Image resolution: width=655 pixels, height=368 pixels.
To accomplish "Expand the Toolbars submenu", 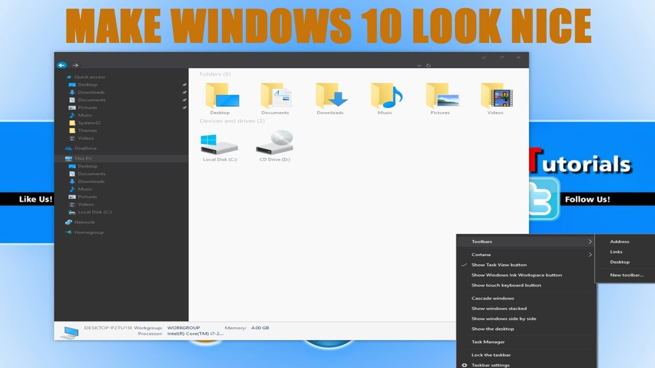I will pyautogui.click(x=526, y=242).
